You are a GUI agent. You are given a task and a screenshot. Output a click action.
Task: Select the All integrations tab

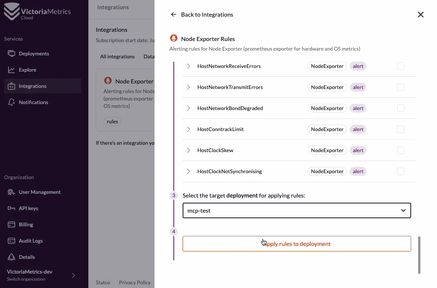click(117, 56)
